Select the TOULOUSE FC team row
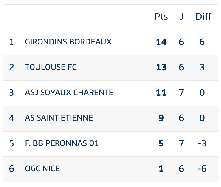Screen dimensions: 221x187 click(110, 68)
